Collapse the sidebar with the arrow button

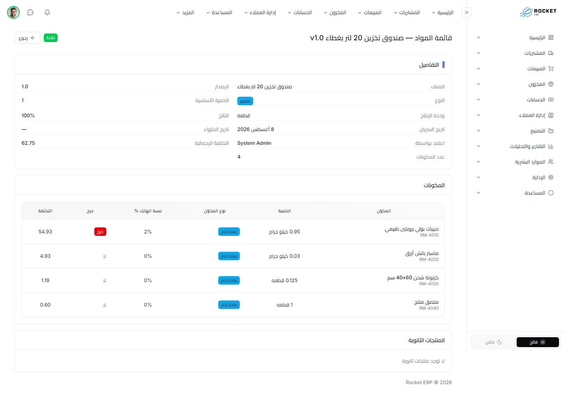coord(466,12)
